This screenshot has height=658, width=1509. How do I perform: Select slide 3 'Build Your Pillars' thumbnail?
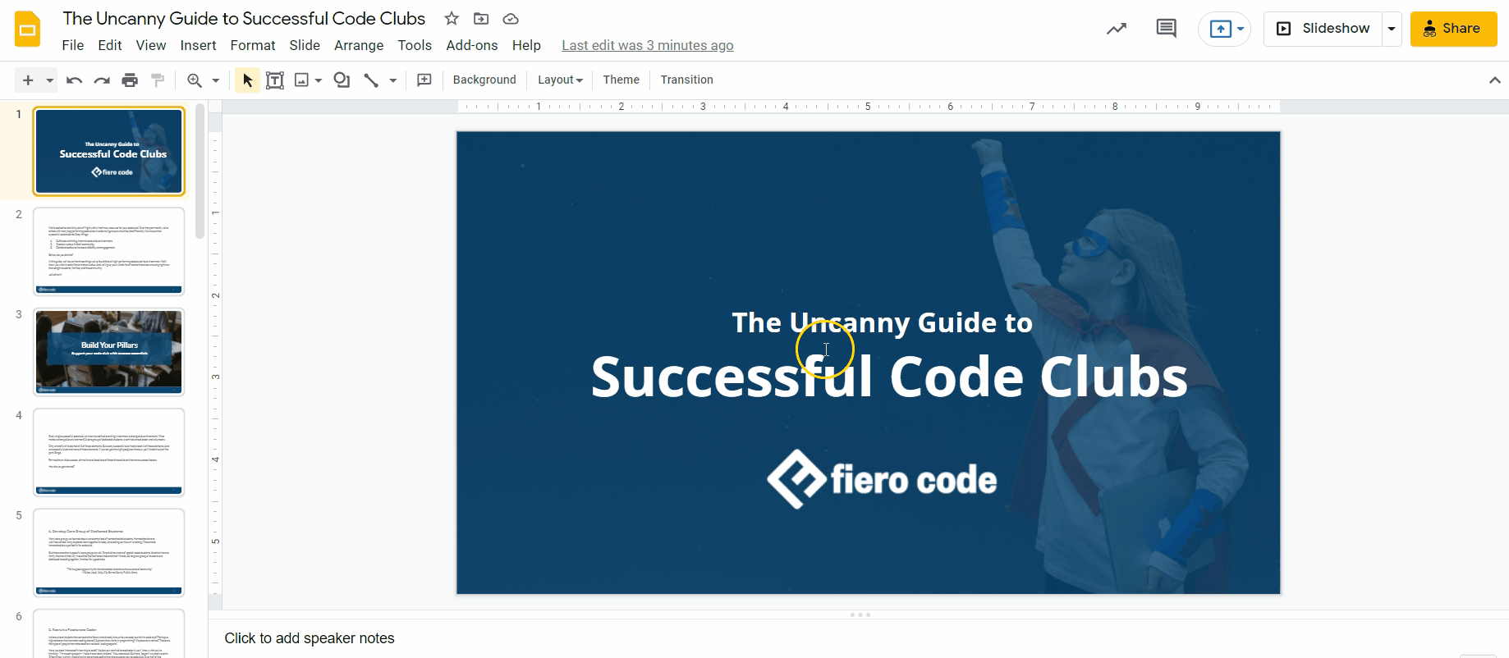(x=109, y=352)
